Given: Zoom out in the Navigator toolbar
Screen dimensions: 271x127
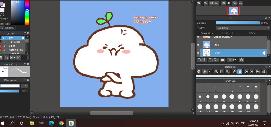Looking at the screenshot, I should [216, 3].
